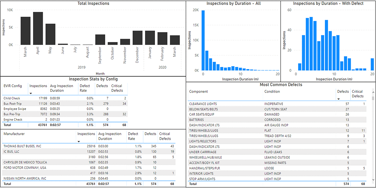
Task: Click Defect Rate header in Manufacturer table
Action: pyautogui.click(x=133, y=136)
